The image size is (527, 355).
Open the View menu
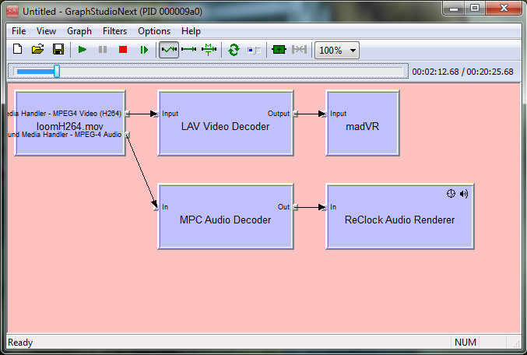(47, 31)
